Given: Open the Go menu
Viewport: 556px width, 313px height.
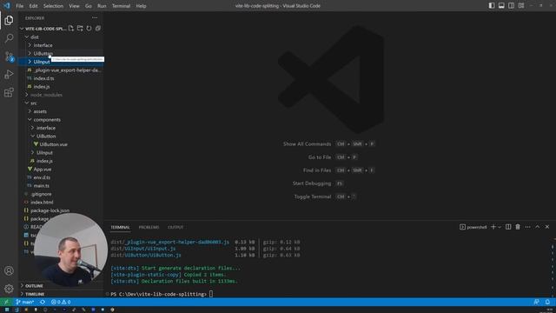Looking at the screenshot, I should [x=89, y=6].
